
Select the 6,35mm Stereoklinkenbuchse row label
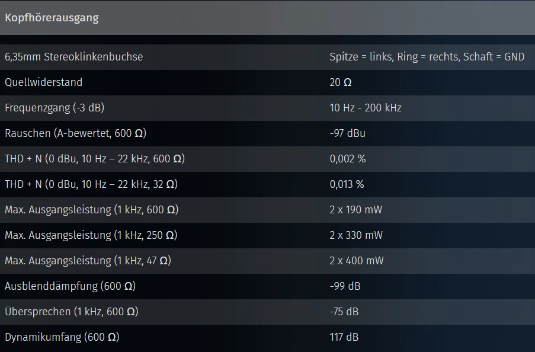point(73,57)
